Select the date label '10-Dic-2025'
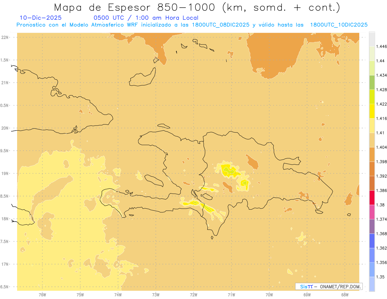Viewport: 387px width, 299px height. coord(41,18)
